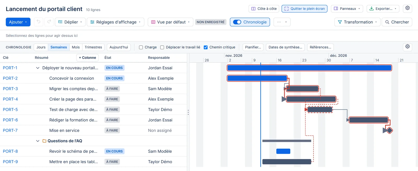Check Déplacer le travail lié
The height and width of the screenshot is (171, 418).
point(162,47)
